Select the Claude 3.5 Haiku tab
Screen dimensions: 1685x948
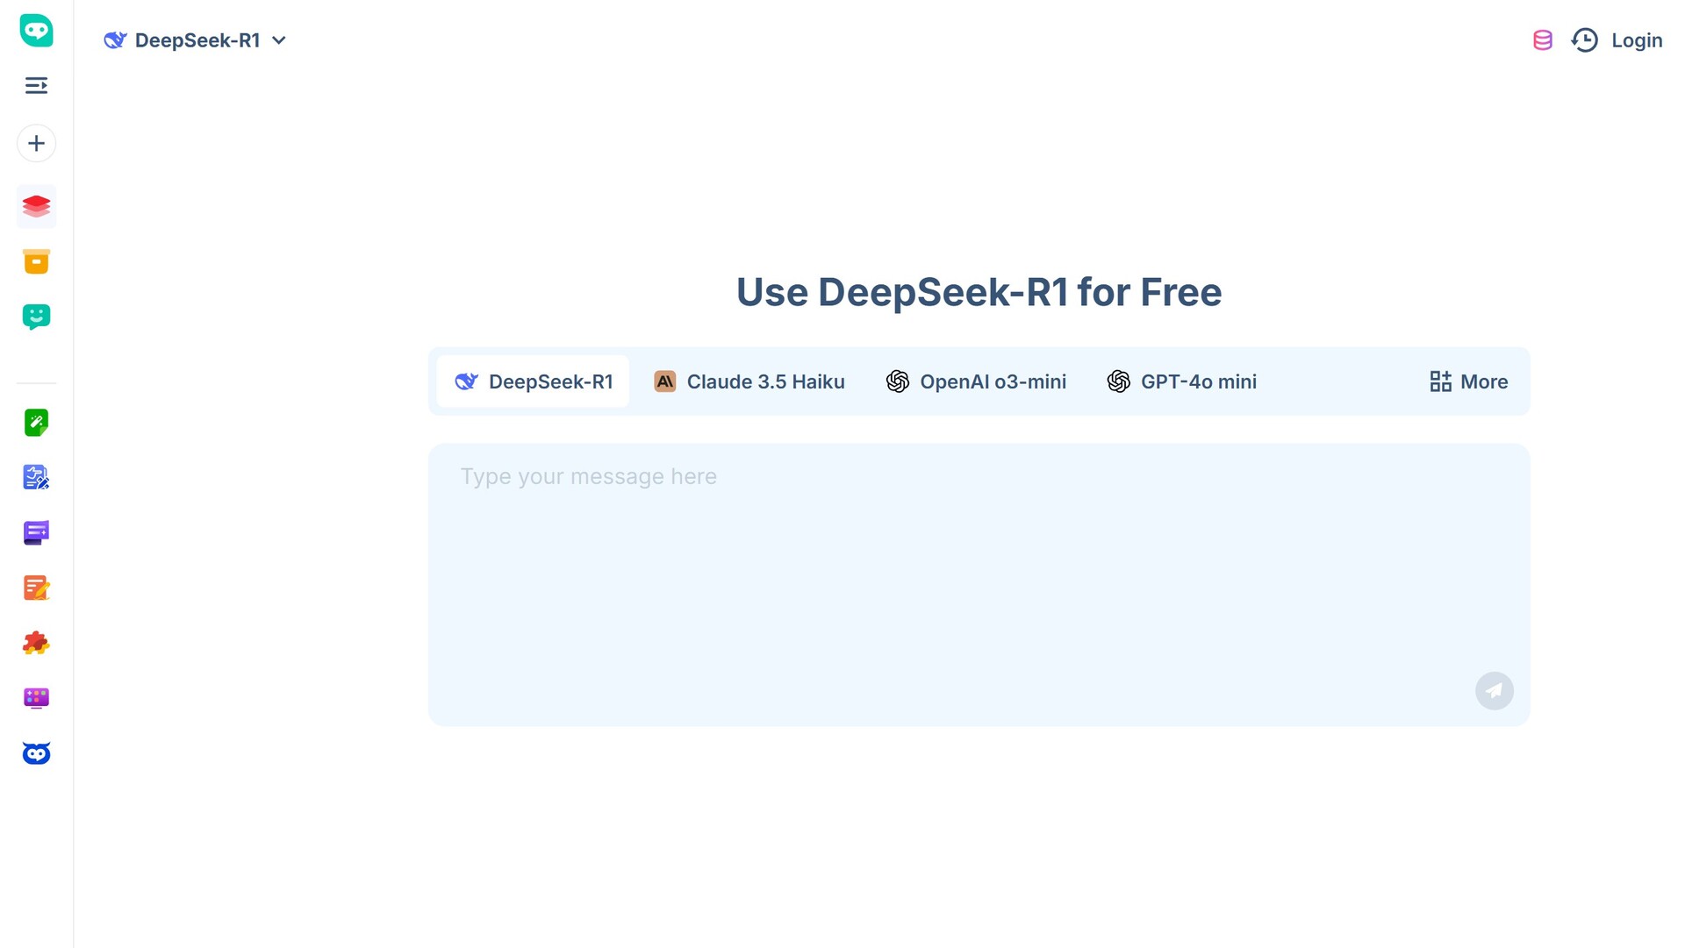(x=765, y=381)
